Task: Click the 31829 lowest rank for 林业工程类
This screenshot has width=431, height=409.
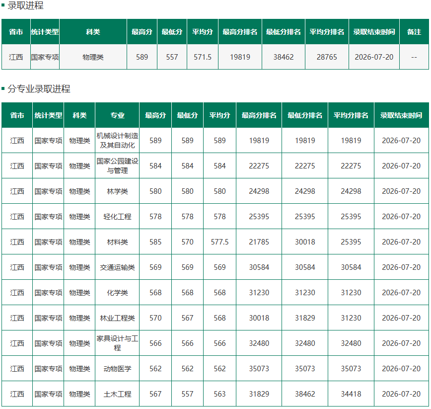Action: pos(305,318)
